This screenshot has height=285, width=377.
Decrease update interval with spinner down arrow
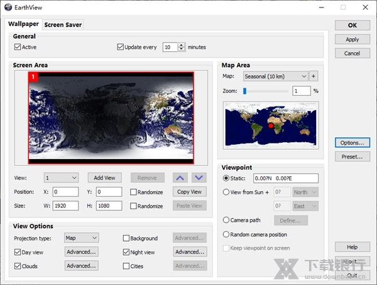(182, 49)
